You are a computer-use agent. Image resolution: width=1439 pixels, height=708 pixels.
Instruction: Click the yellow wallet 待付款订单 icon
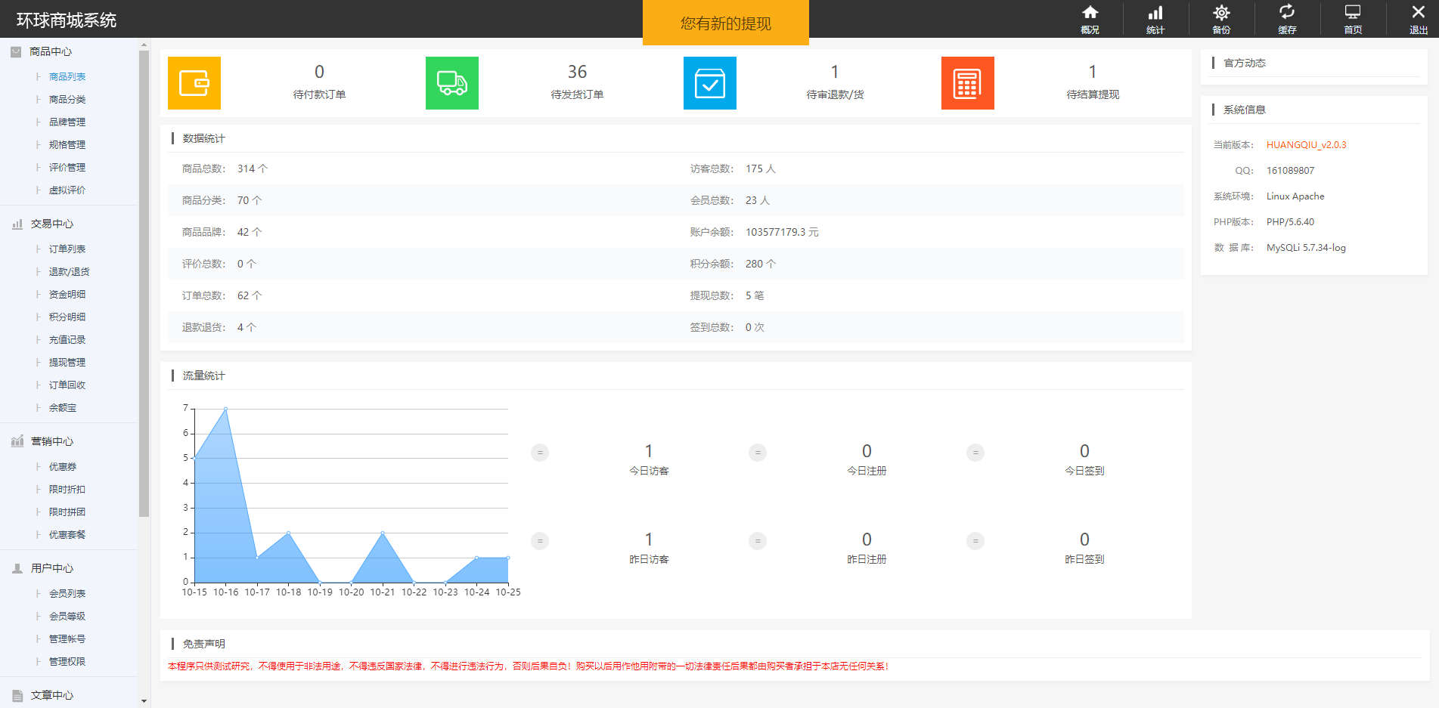[194, 83]
